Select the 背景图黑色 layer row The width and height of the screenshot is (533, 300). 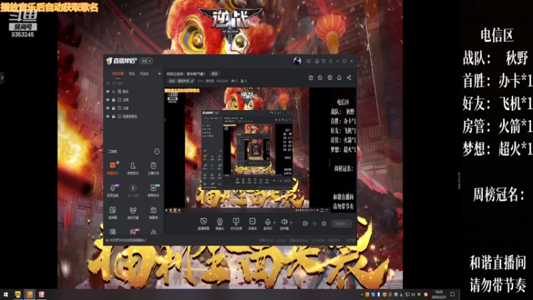pyautogui.click(x=133, y=116)
